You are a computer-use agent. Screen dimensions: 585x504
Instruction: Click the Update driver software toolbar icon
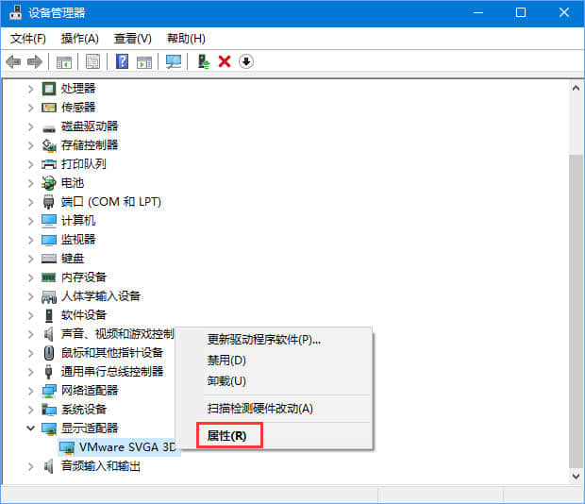[203, 61]
